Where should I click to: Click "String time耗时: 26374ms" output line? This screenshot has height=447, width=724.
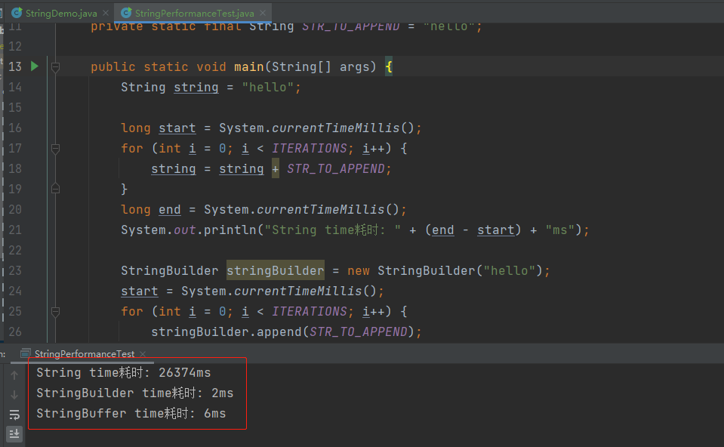(x=124, y=373)
